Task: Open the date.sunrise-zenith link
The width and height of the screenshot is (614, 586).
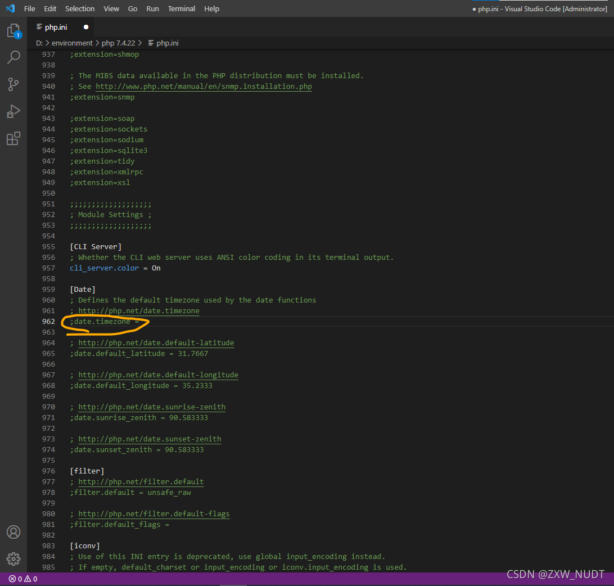Action: (152, 407)
